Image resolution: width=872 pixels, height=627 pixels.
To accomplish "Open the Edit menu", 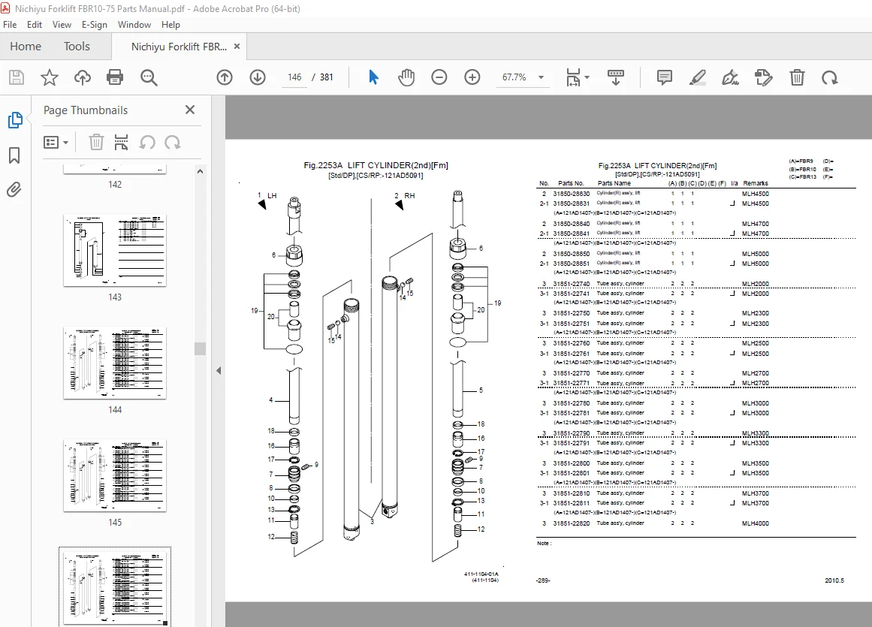I will coord(35,25).
